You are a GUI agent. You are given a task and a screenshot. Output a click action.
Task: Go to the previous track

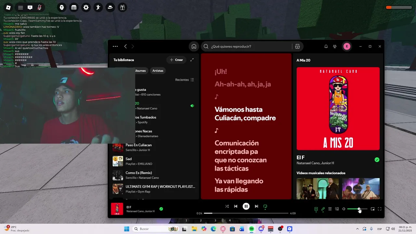click(236, 206)
